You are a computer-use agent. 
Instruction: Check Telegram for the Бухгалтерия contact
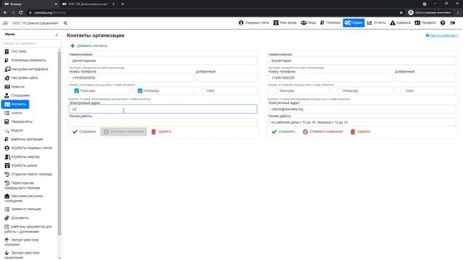(x=276, y=91)
